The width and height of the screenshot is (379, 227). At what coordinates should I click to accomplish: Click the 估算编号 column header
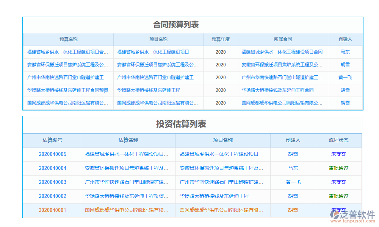pyautogui.click(x=52, y=140)
